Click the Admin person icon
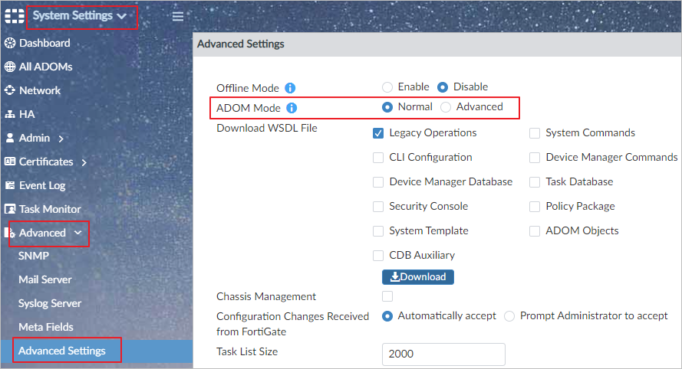Screen dimensions: 682x369 click(x=9, y=138)
